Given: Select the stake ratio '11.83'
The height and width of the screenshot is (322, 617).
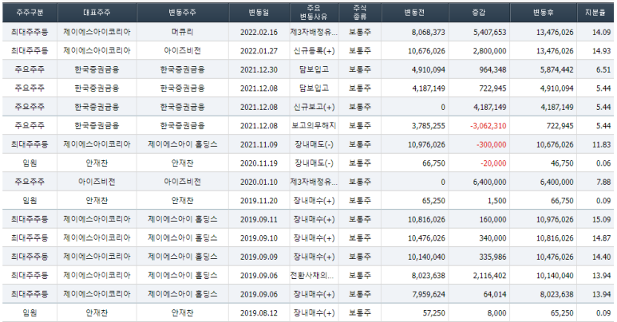Looking at the screenshot, I should click(x=602, y=145).
